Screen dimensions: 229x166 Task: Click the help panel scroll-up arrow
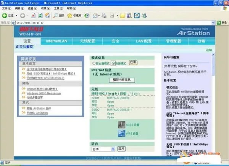213,55
